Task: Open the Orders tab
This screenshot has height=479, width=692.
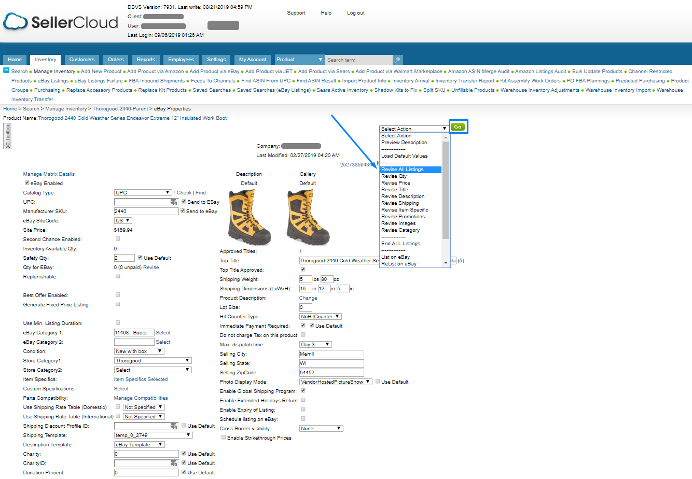Action: tap(116, 60)
